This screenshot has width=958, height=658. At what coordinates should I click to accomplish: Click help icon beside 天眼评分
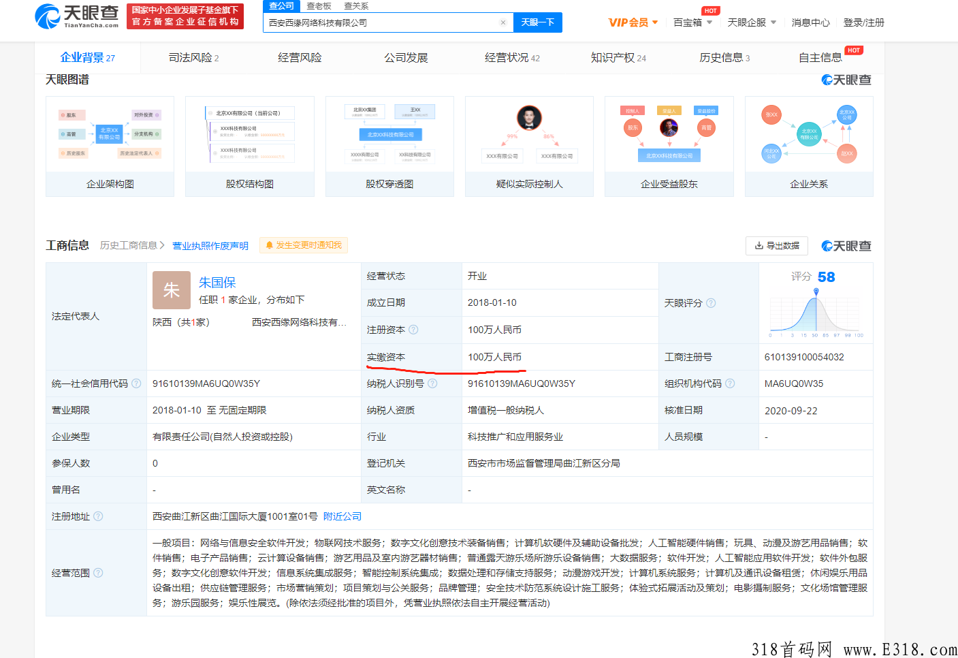[x=711, y=303]
